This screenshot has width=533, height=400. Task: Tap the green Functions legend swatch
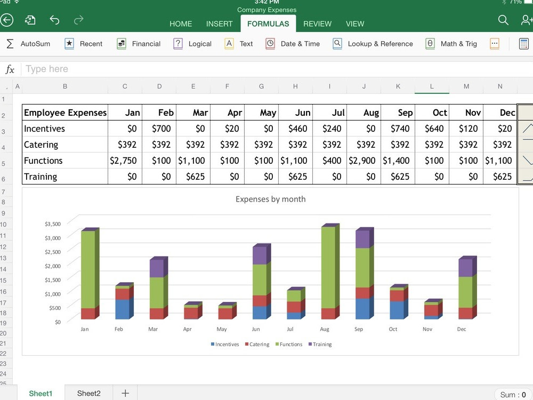[277, 344]
